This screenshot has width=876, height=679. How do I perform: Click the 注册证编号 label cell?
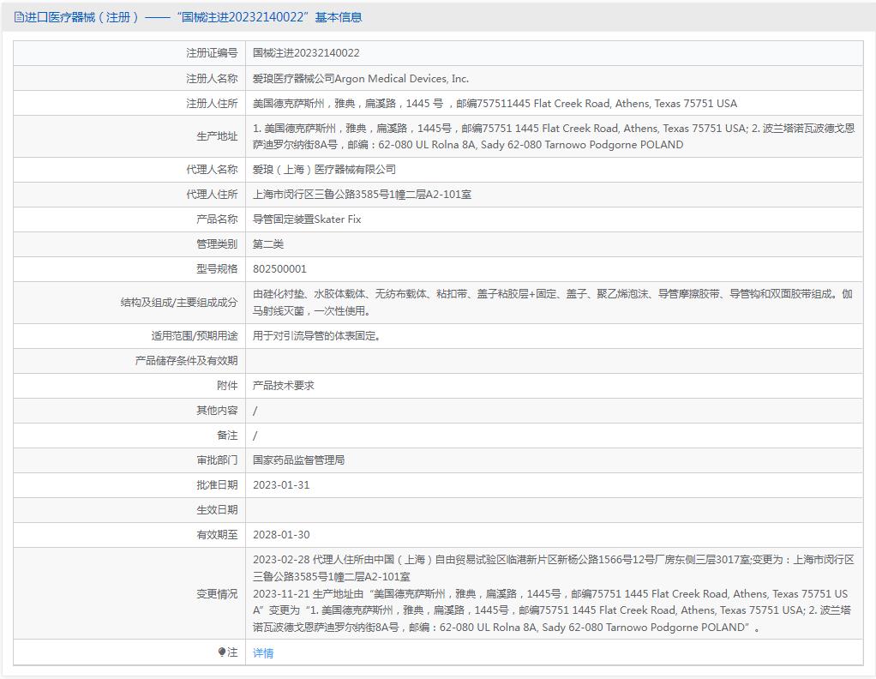click(x=129, y=53)
